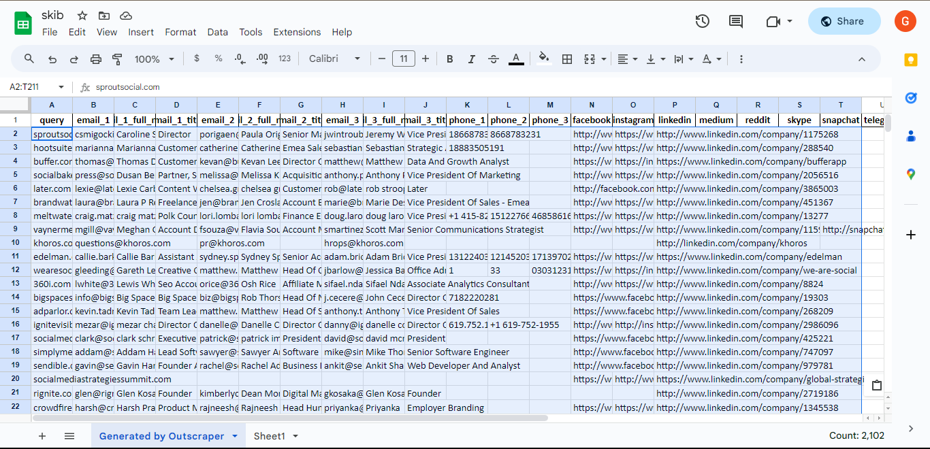Open the File menu
Screen dimensions: 930x449
(x=50, y=32)
